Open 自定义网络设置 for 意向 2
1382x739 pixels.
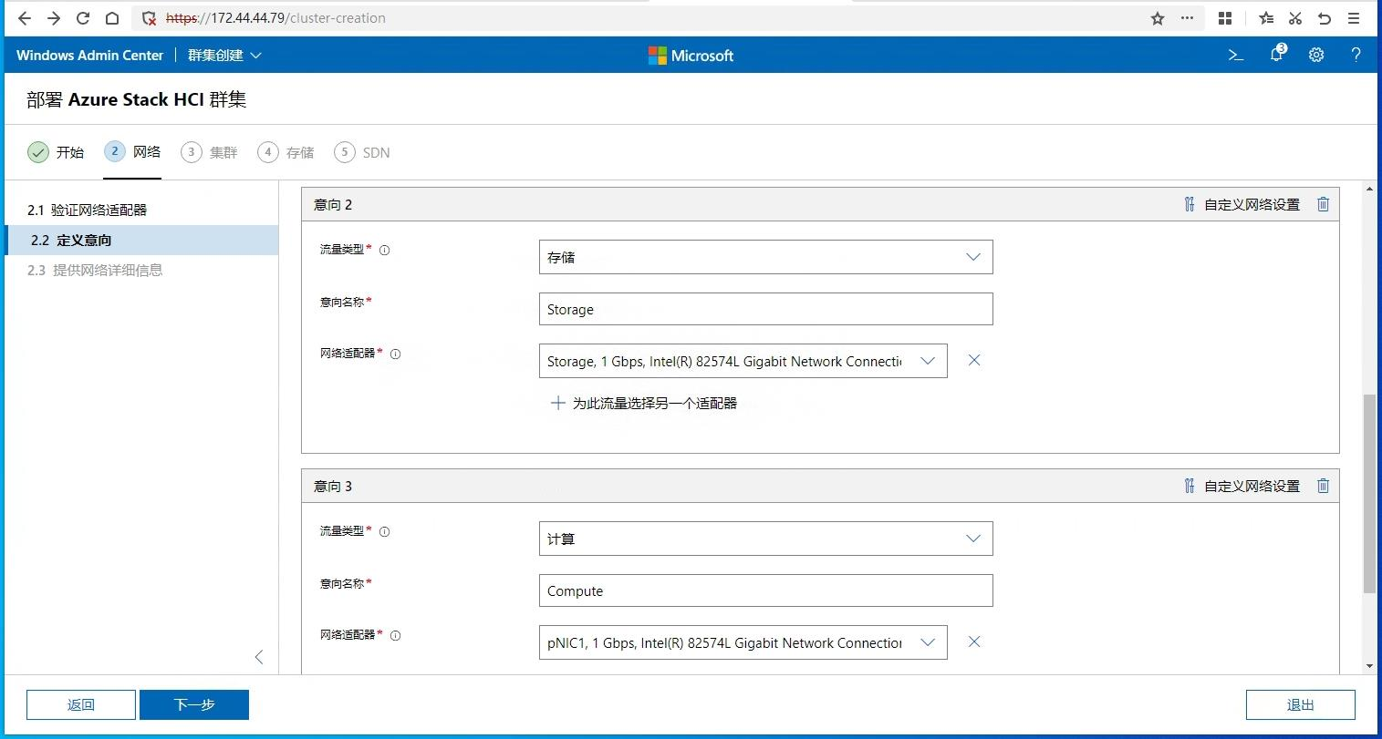coord(1242,204)
